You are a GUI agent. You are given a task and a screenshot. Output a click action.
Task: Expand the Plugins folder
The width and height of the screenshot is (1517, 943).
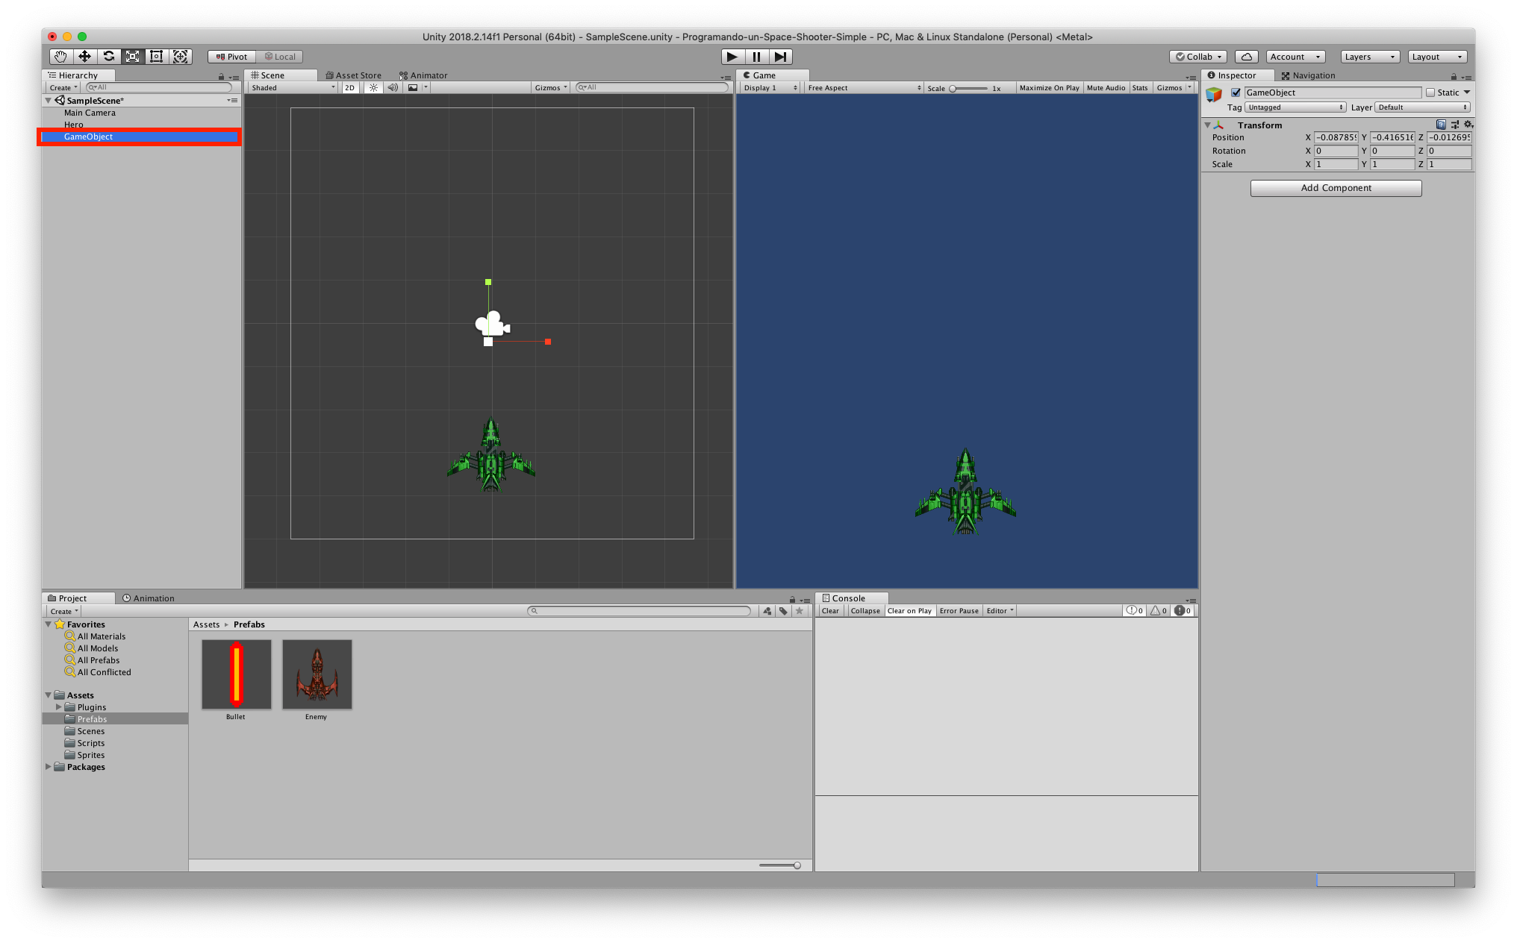click(59, 707)
